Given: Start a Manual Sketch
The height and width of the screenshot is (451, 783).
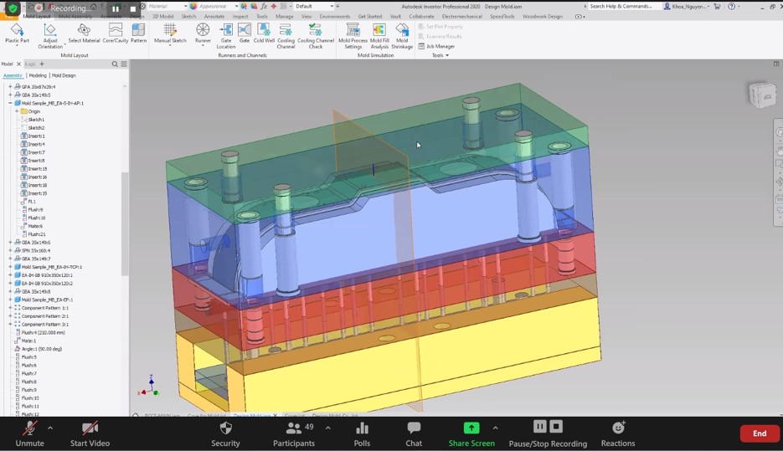Looking at the screenshot, I should (170, 33).
